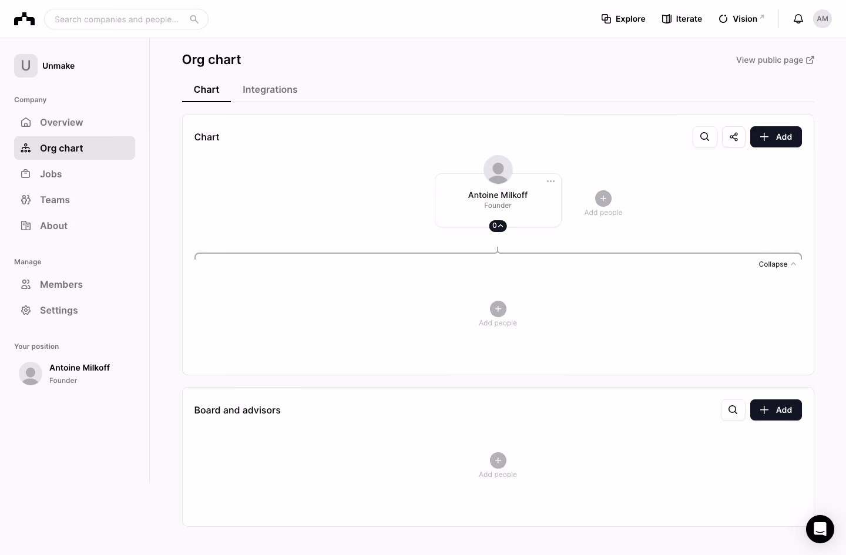Open Iterate in the top navigation

682,19
